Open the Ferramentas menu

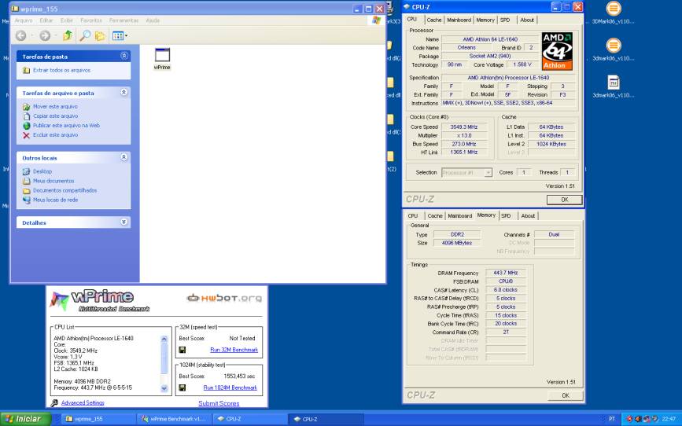pyautogui.click(x=124, y=20)
